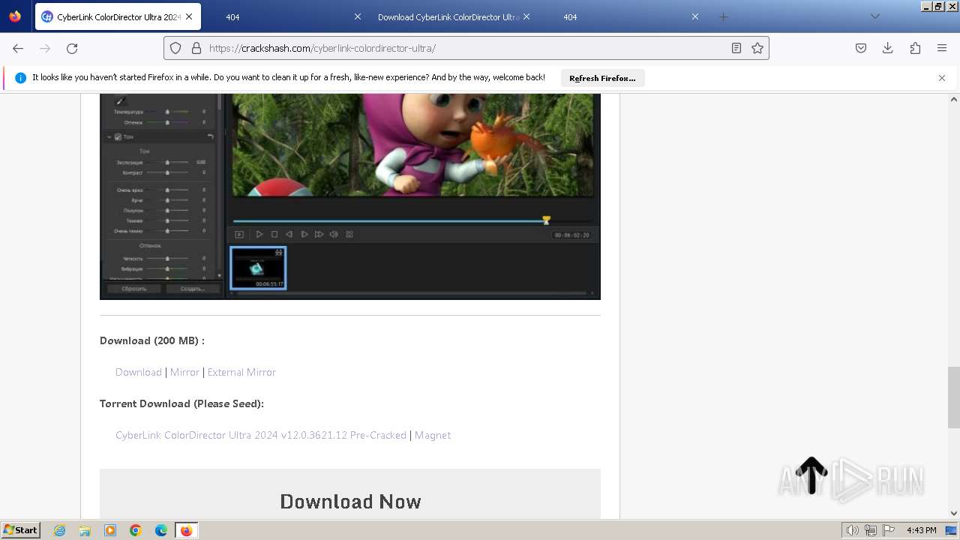Screen dimensions: 960x540
Task: Open Windows Explorer from the taskbar
Action: pyautogui.click(x=85, y=530)
